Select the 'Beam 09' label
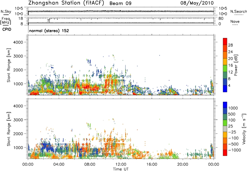This screenshot has width=247, height=171. [120, 3]
